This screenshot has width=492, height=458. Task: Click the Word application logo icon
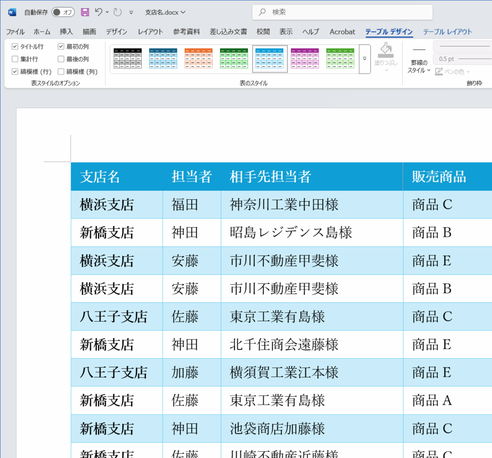tap(12, 12)
